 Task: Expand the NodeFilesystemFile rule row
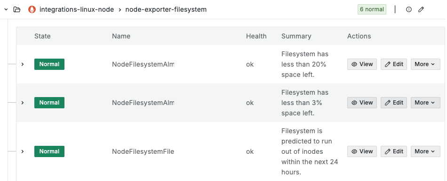[x=23, y=151]
